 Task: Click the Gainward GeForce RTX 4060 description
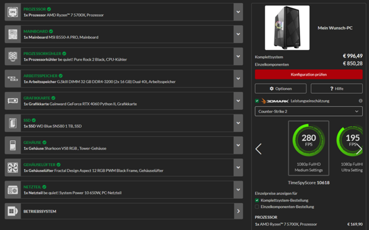click(x=80, y=104)
